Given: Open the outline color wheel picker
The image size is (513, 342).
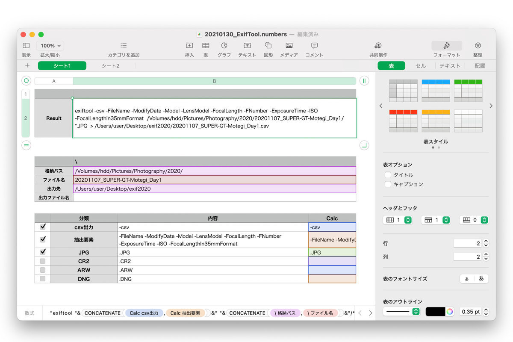Looking at the screenshot, I should pos(450,312).
